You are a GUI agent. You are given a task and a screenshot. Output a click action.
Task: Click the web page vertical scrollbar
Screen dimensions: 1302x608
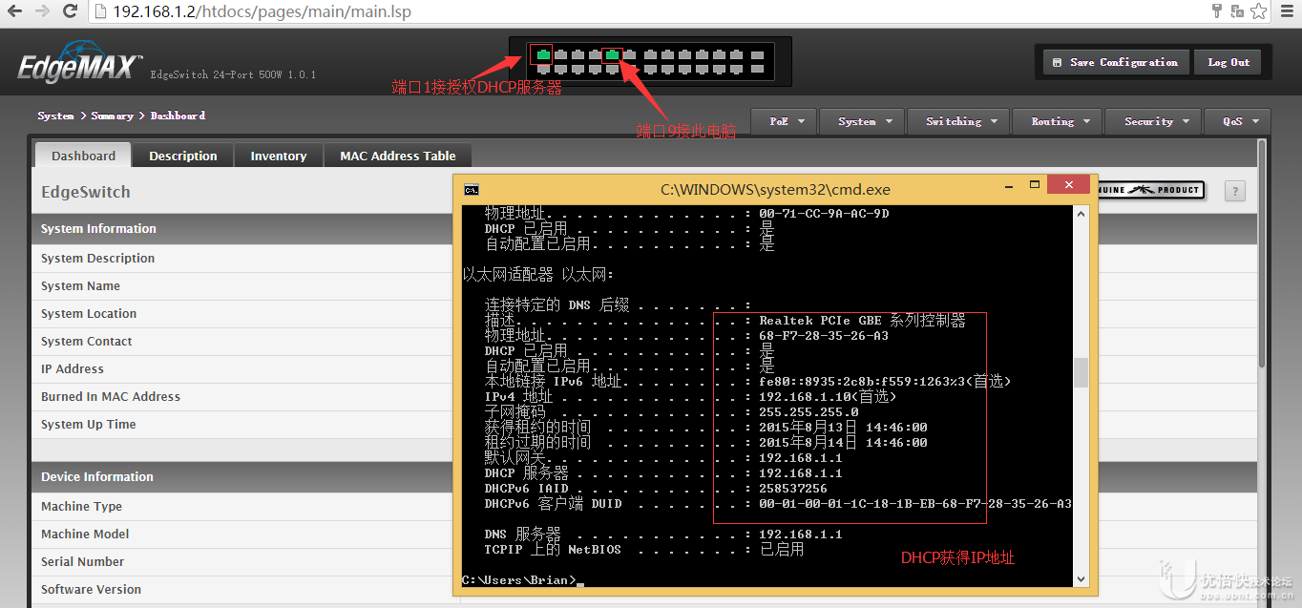[x=1262, y=253]
